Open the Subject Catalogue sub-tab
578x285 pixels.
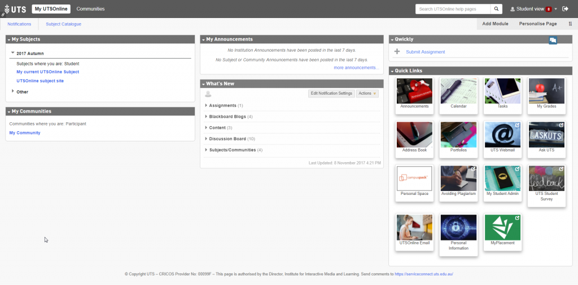(63, 24)
